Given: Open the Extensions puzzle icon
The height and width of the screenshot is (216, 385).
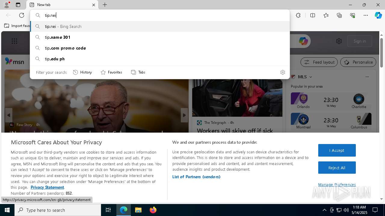Looking at the screenshot, I should (298, 15).
